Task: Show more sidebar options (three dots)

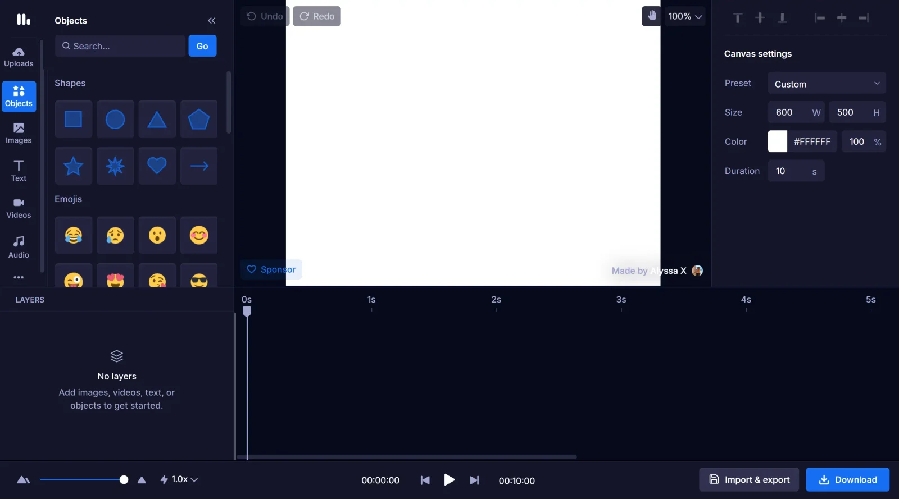Action: [19, 277]
